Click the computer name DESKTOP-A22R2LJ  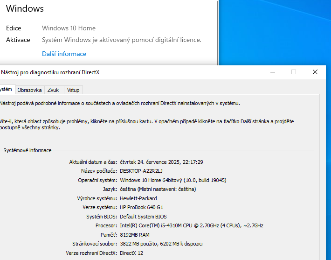pyautogui.click(x=141, y=171)
